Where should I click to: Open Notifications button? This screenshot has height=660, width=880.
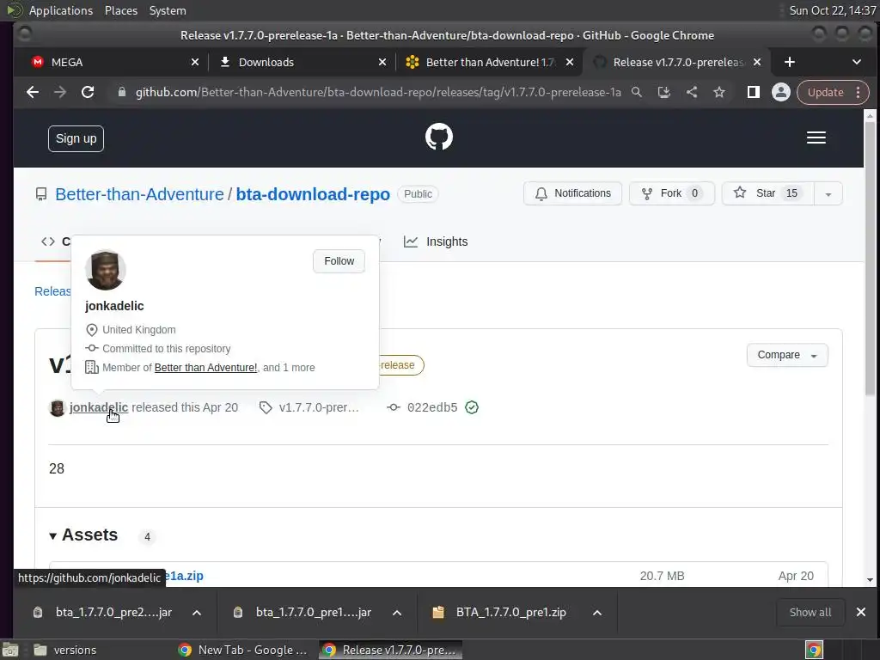(x=572, y=193)
